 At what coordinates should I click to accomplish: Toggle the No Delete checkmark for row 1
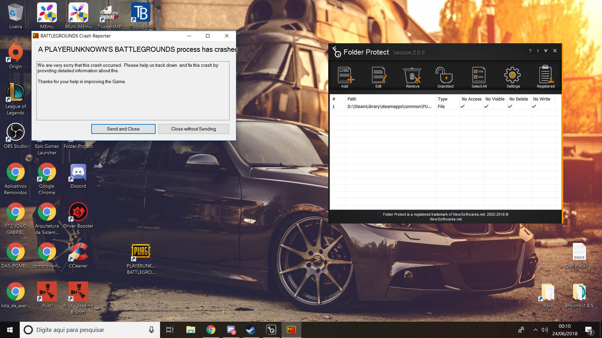click(510, 106)
